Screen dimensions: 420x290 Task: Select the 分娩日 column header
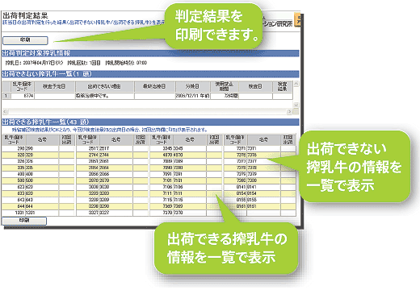(192, 86)
